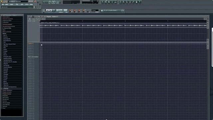
Task: Open the piano roll shortcut icon
Action: [109, 2]
